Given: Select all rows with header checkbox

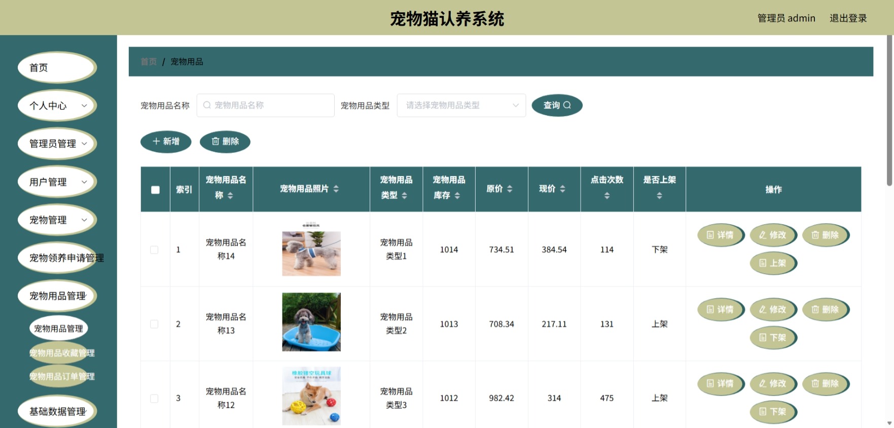Looking at the screenshot, I should pyautogui.click(x=155, y=190).
